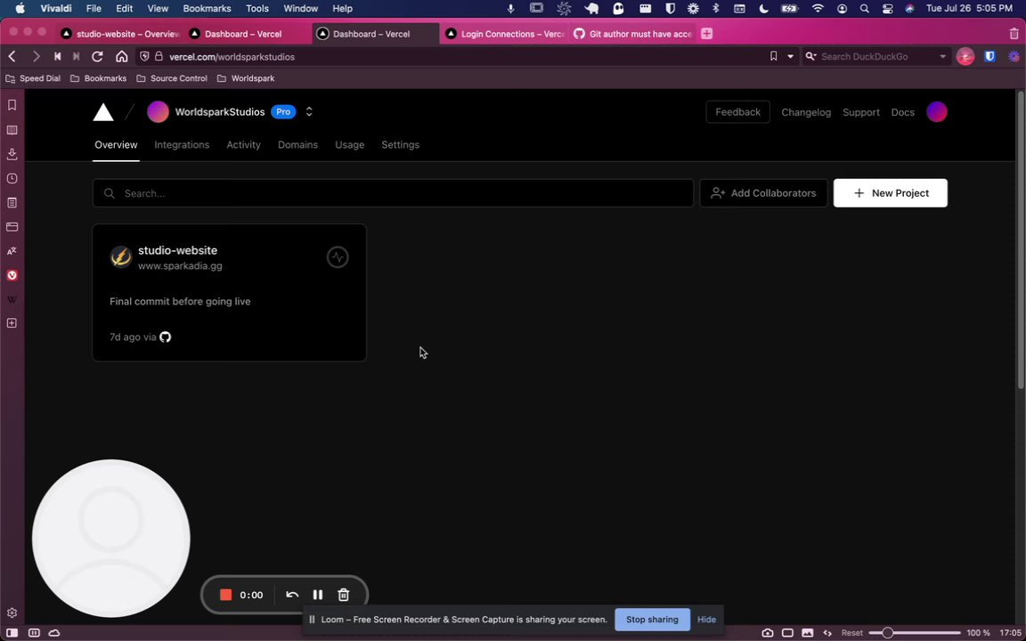The width and height of the screenshot is (1026, 641).
Task: Switch to the Usage tab
Action: point(349,144)
